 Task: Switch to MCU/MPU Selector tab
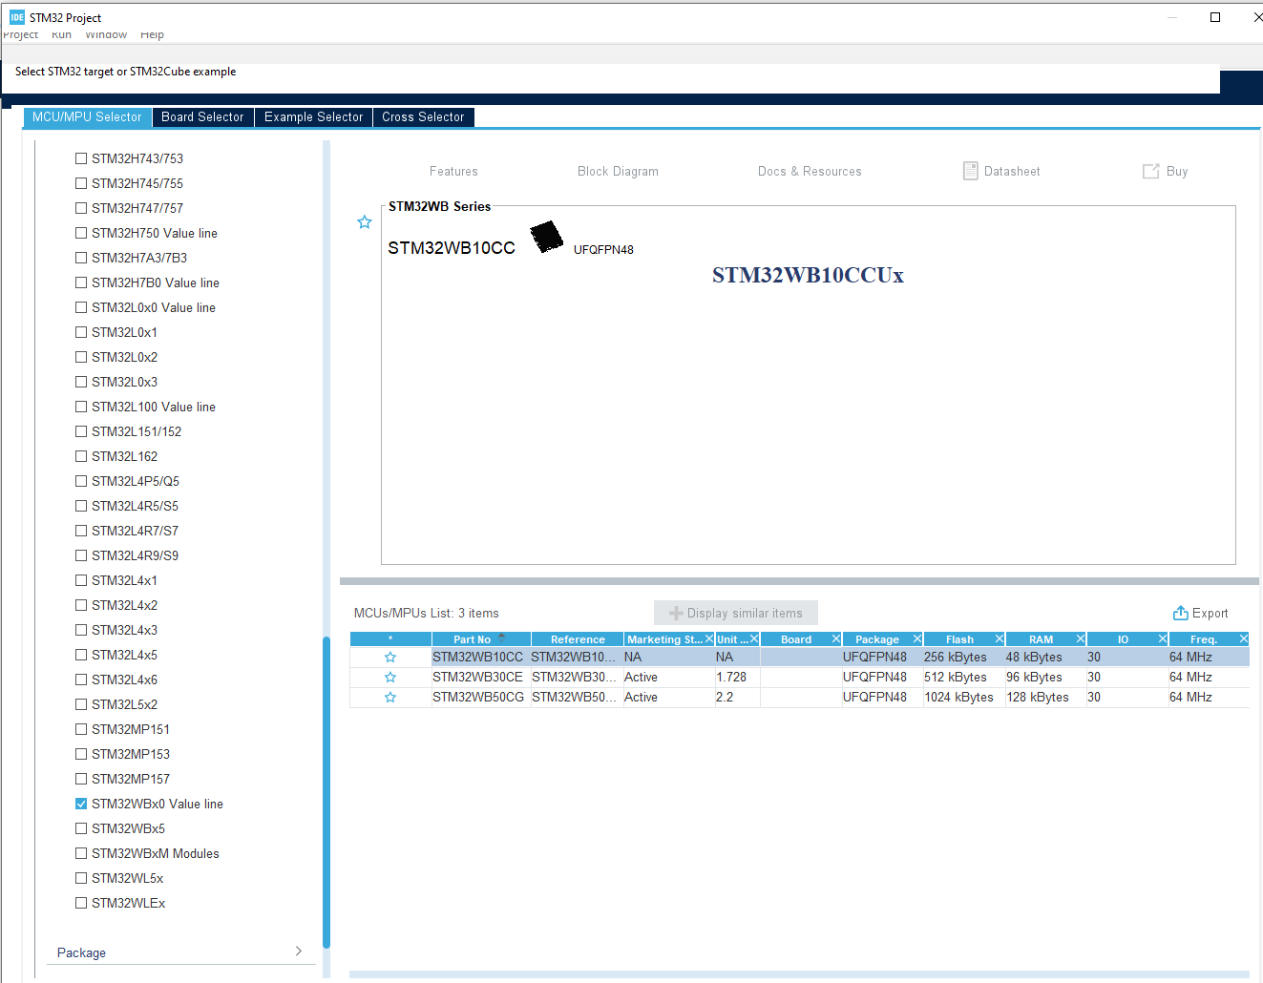pos(87,117)
